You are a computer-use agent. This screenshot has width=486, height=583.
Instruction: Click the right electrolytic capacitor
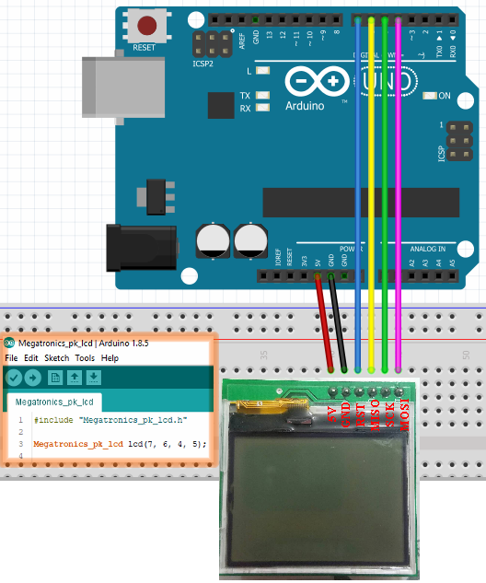pyautogui.click(x=250, y=241)
